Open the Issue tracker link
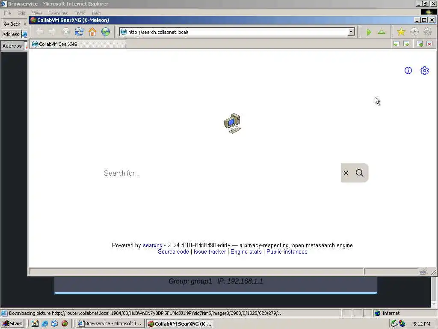The image size is (438, 329). tap(210, 252)
